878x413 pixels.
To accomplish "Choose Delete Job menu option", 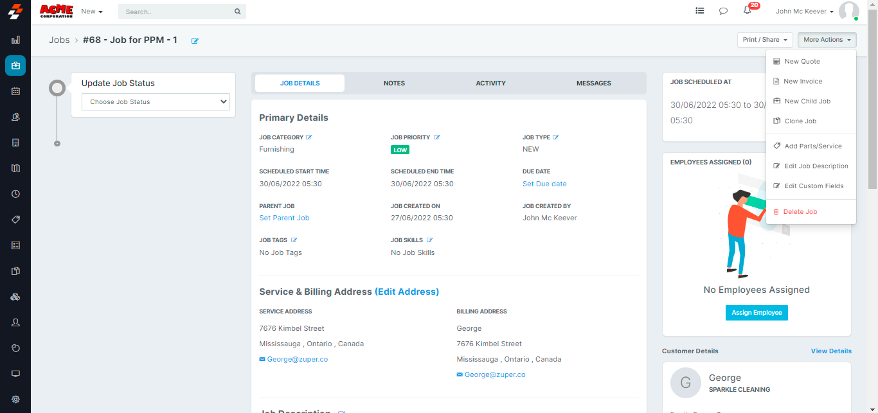I will coord(800,211).
